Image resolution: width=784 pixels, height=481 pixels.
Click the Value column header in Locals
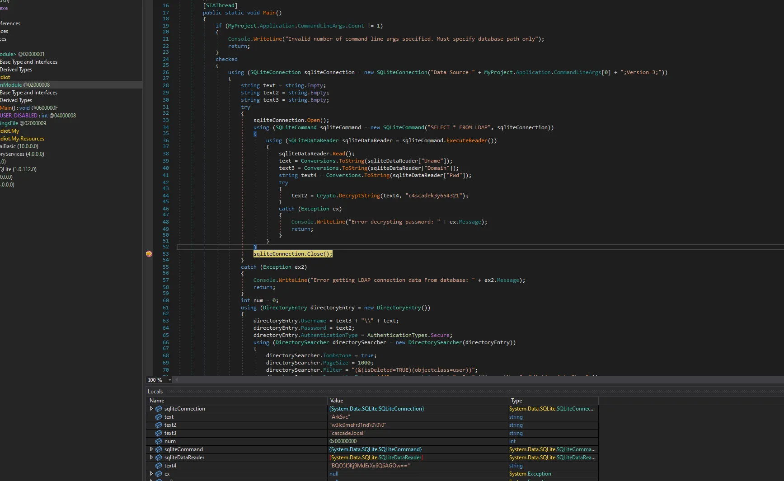tap(418, 401)
